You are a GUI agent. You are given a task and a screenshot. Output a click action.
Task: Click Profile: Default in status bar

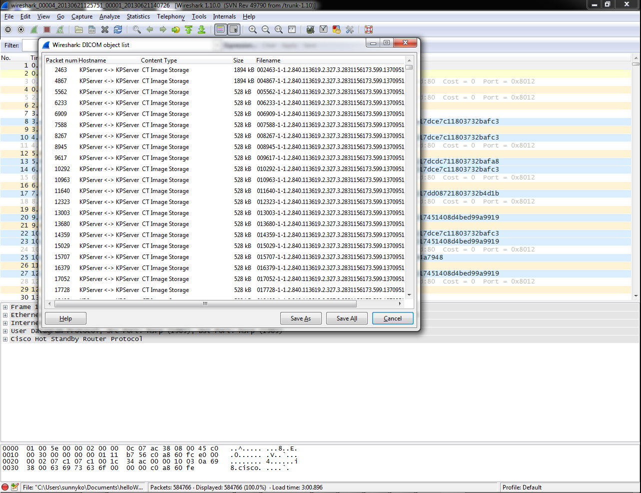tap(522, 487)
